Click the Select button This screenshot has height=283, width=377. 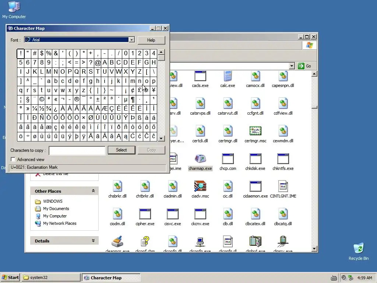click(121, 150)
